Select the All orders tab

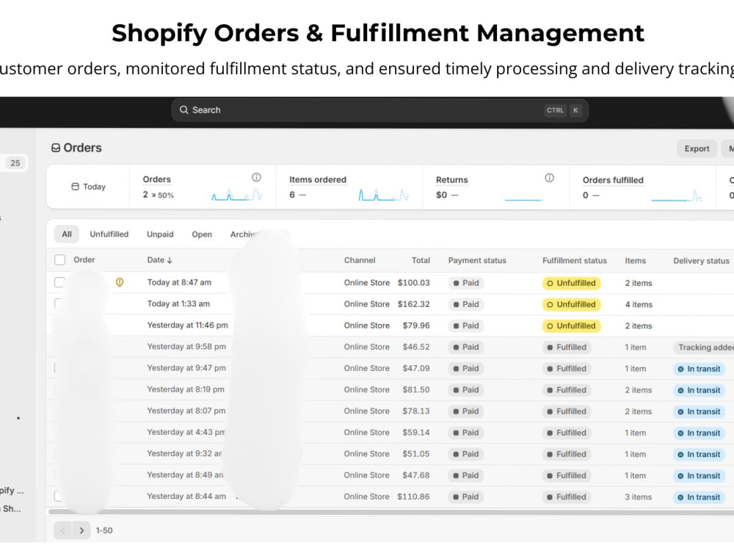tap(67, 234)
